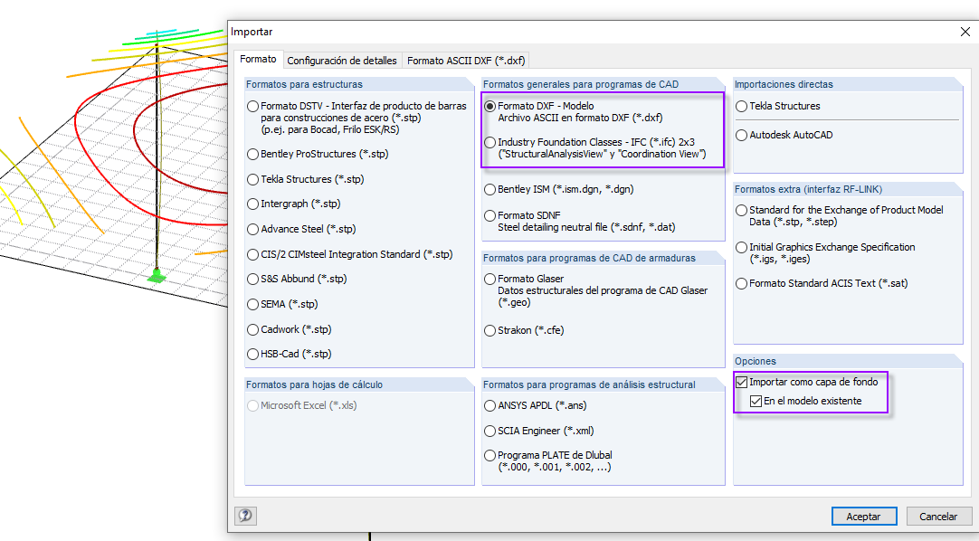Toggle Importar como capa de fondo checkbox
This screenshot has width=979, height=541.
tap(742, 382)
